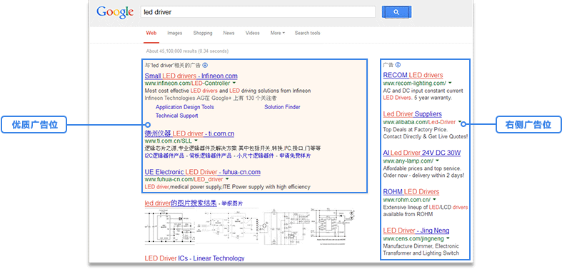
Task: Open the arrow next to infineon.com/LED-Controller
Action: [x=234, y=83]
